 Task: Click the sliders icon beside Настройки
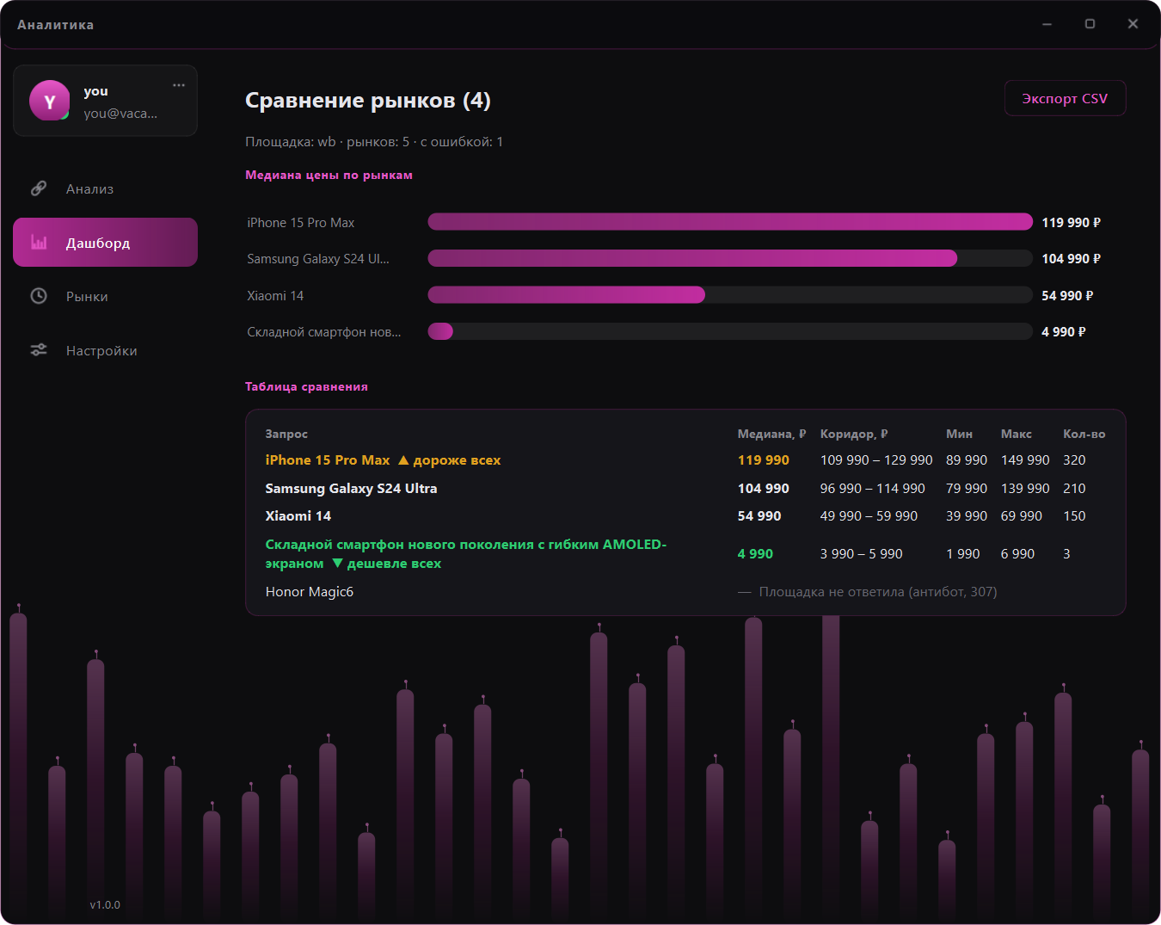point(39,350)
